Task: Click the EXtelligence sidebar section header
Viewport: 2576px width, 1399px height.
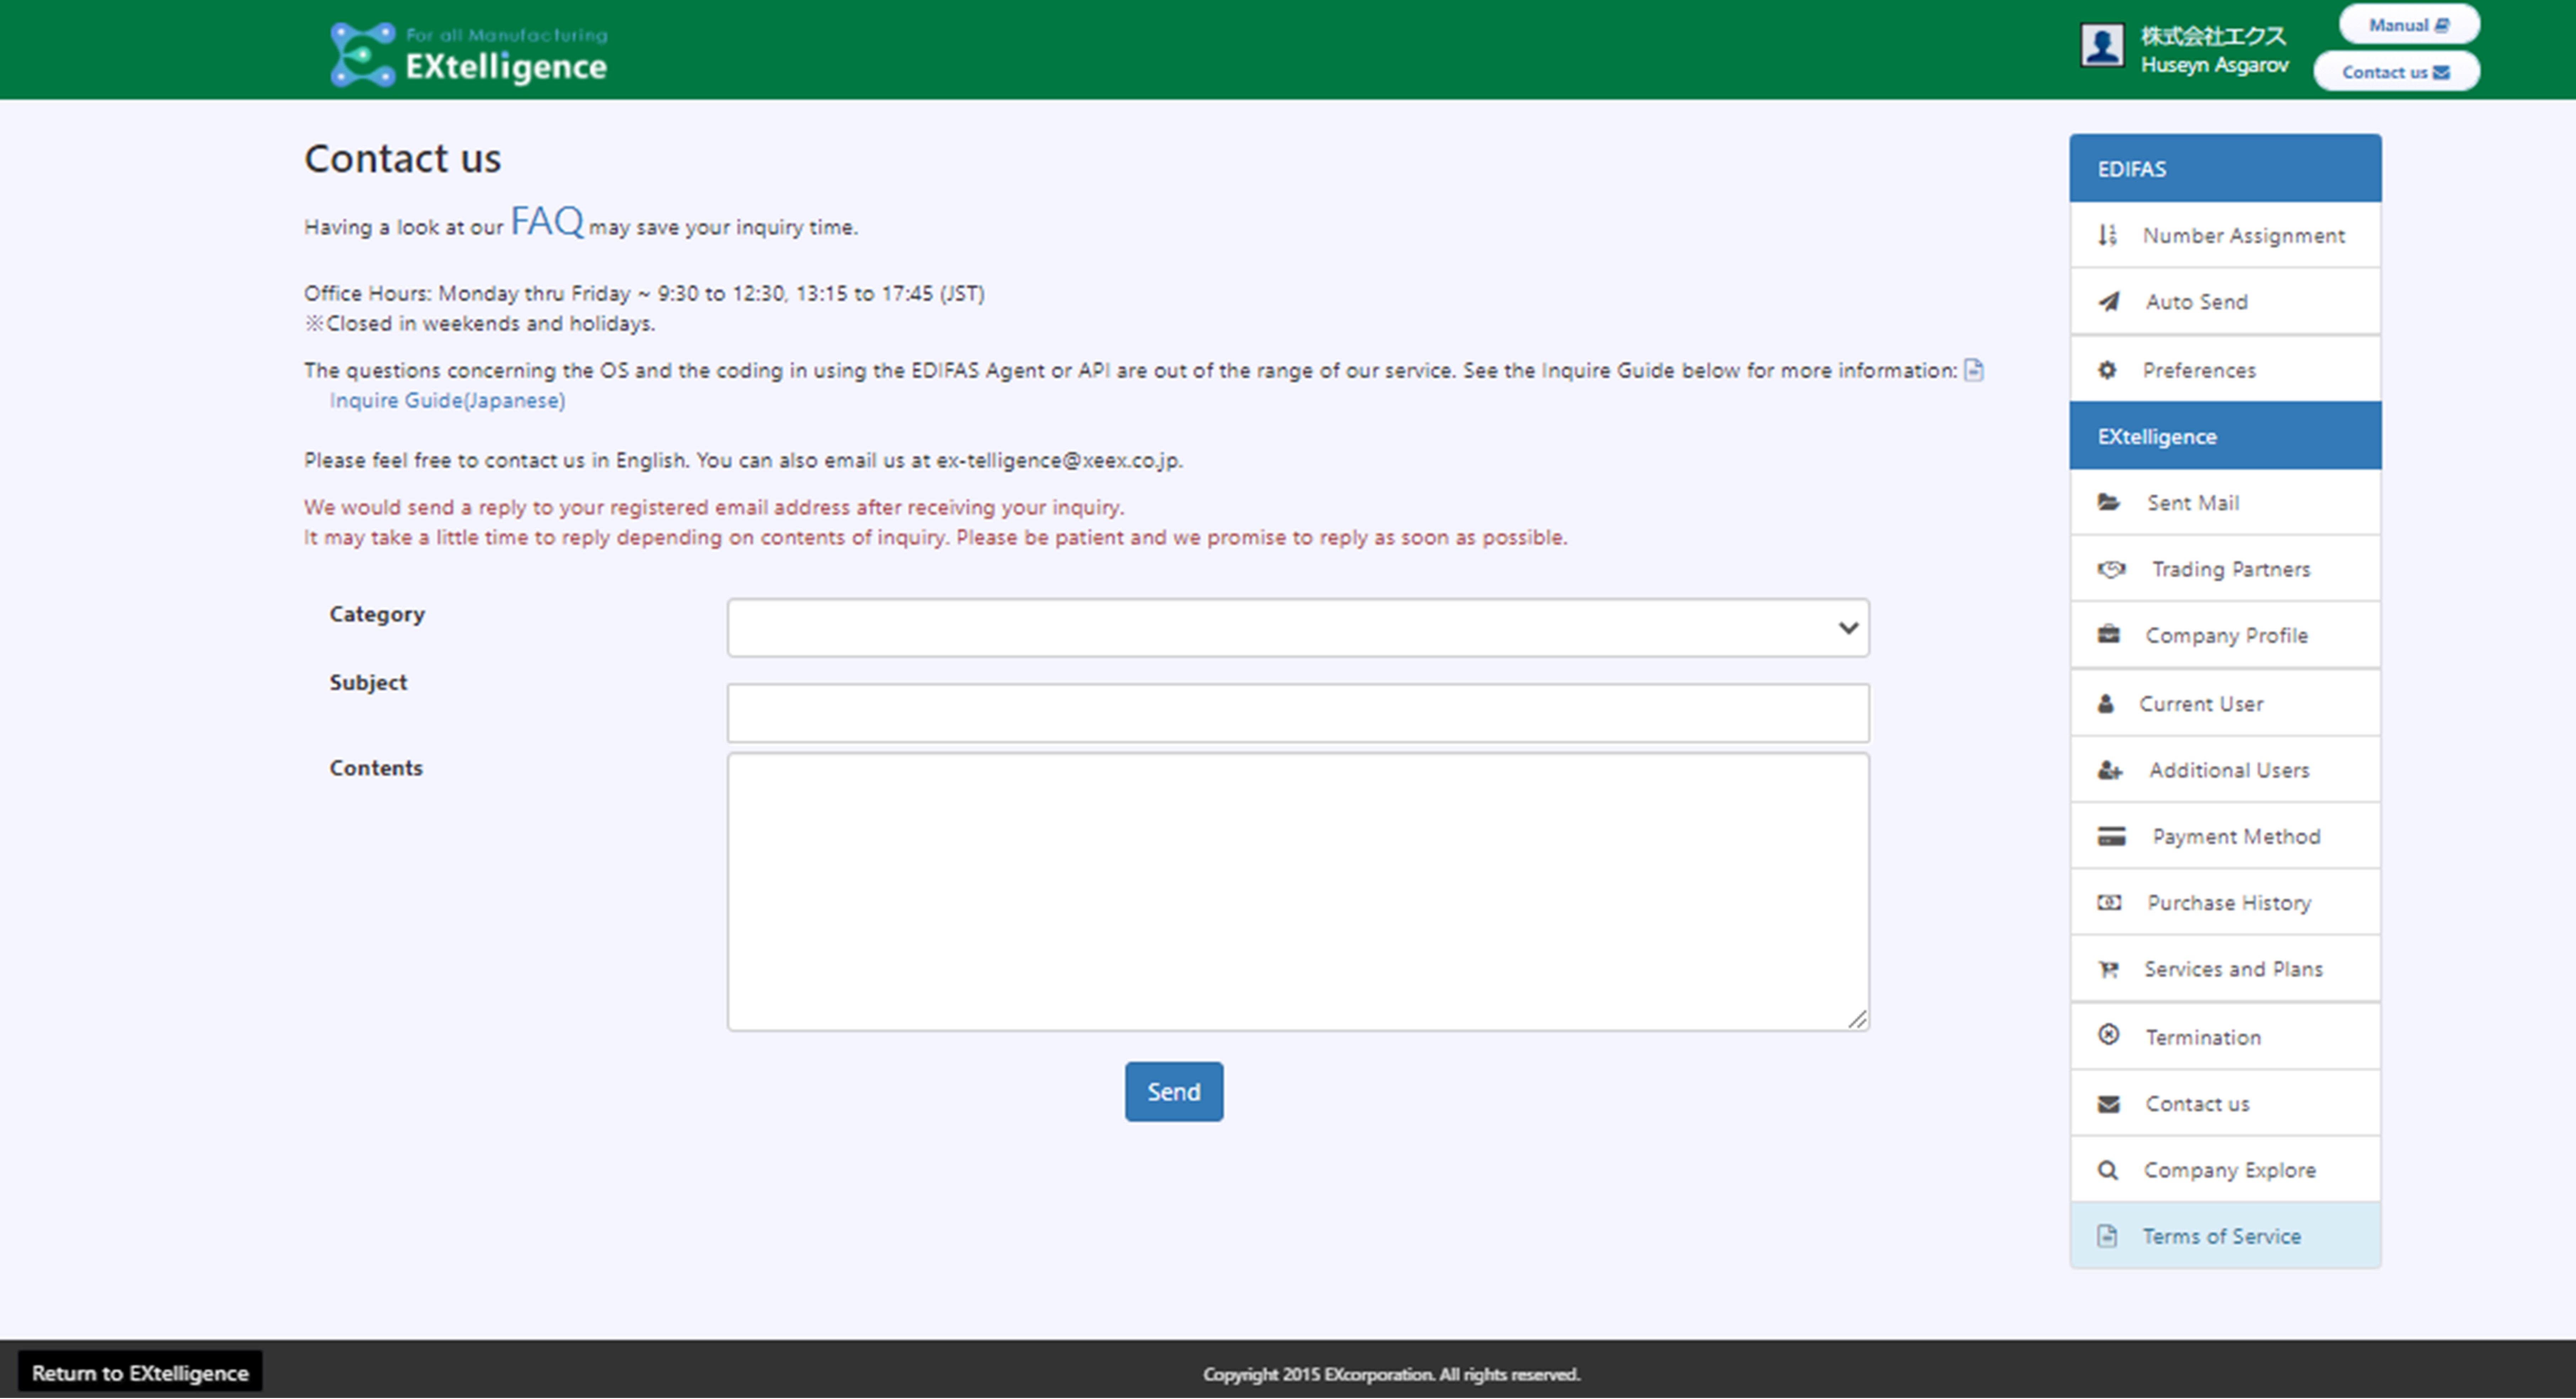Action: [2225, 436]
